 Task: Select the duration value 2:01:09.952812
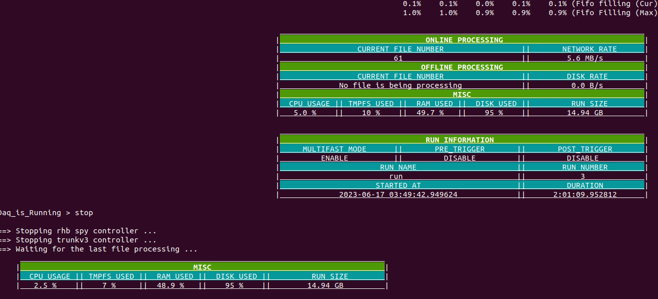585,194
